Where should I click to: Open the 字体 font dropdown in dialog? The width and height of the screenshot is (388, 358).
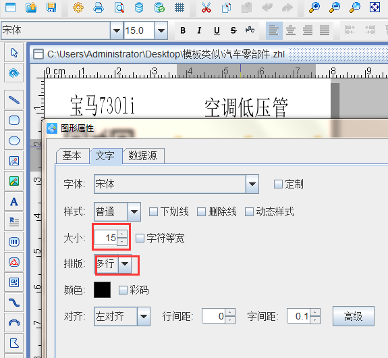pyautogui.click(x=252, y=184)
